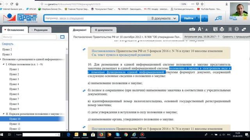Collapse section 'II. Порядок размещения положения о закупке'
This screenshot has width=250, height=140.
(4, 114)
